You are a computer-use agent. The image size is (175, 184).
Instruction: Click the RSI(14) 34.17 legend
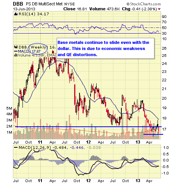tap(34, 14)
